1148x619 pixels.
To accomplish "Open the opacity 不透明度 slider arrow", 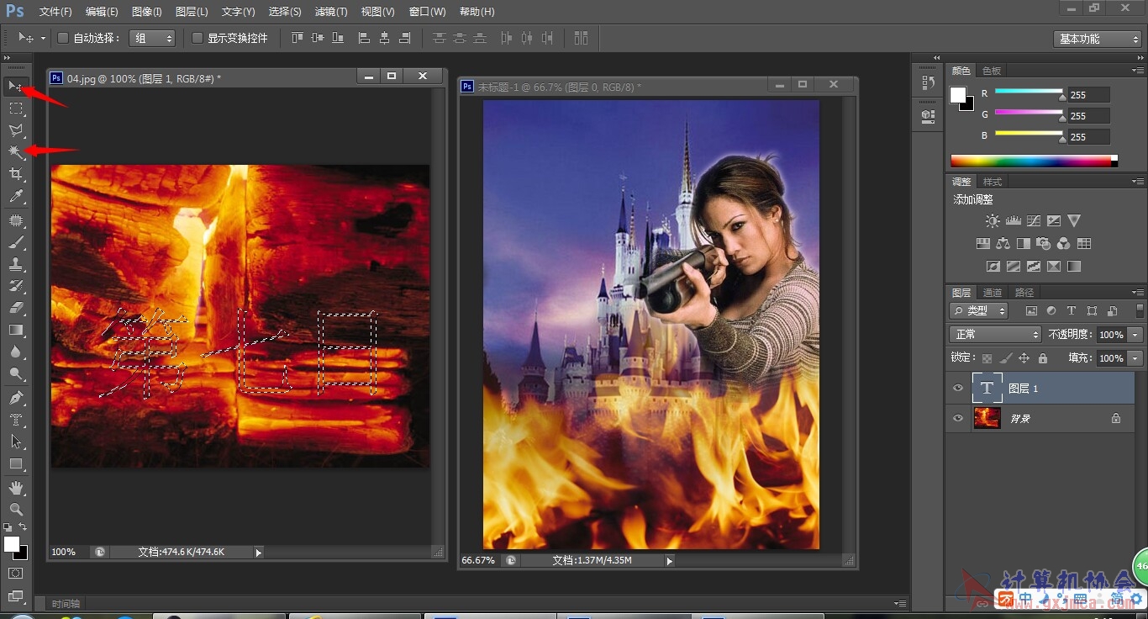I will click(1135, 335).
